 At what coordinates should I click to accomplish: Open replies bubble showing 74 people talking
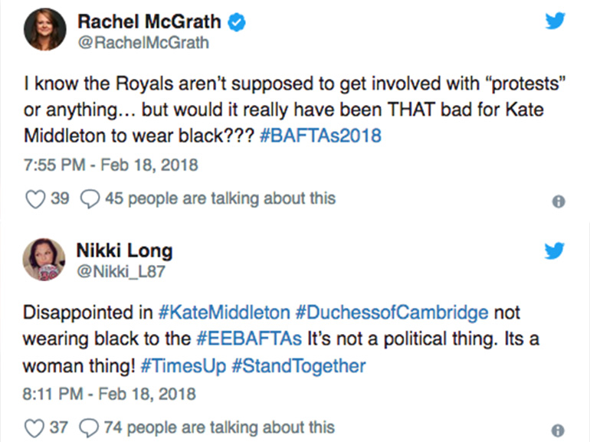coord(90,427)
